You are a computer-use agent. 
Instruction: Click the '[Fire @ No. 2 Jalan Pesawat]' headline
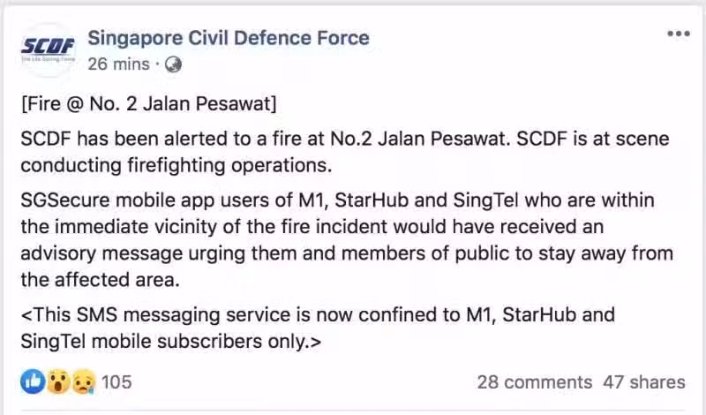[148, 104]
